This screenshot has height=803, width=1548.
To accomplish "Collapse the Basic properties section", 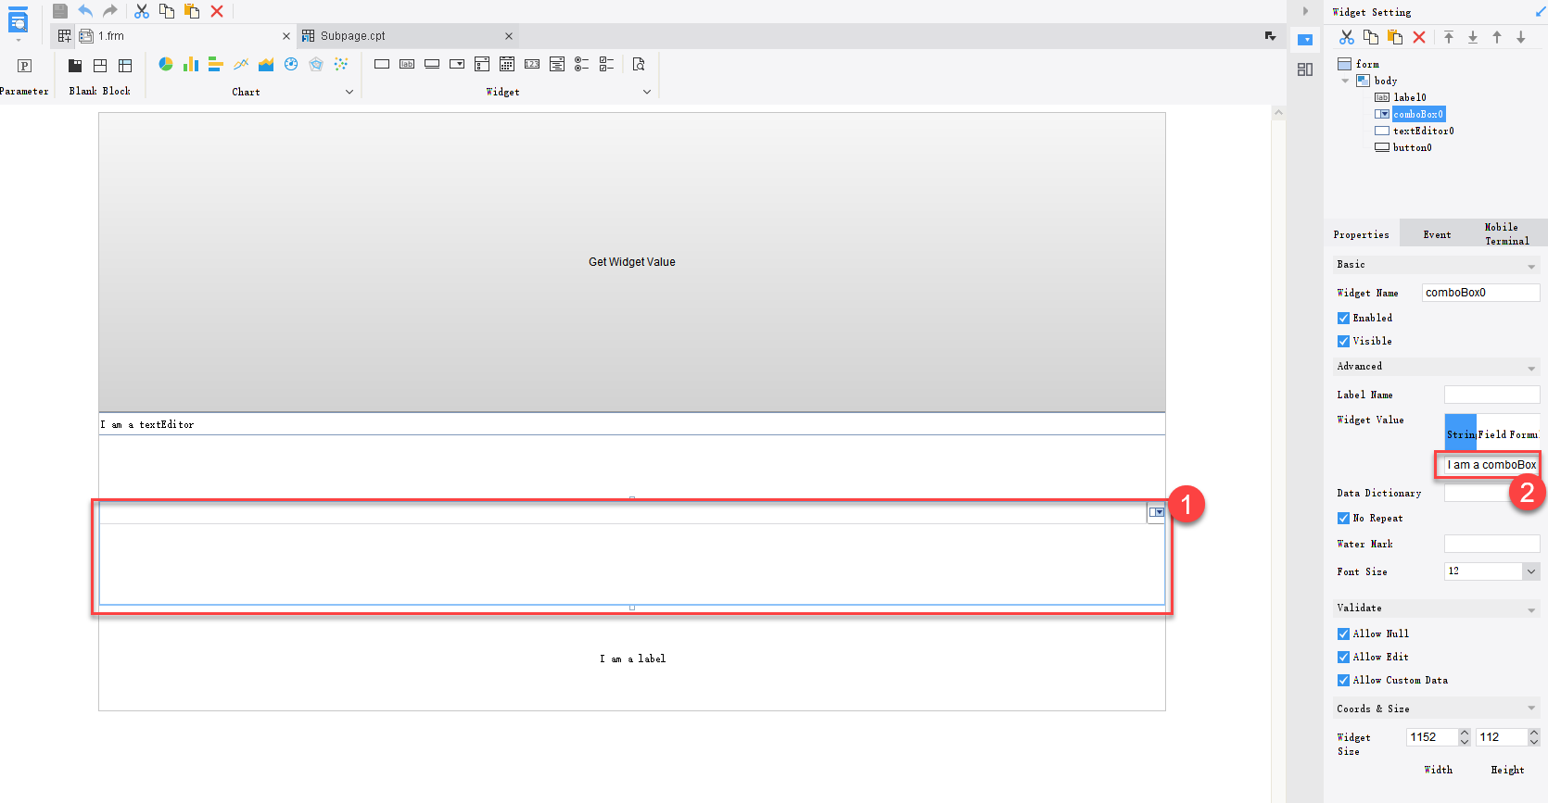I will [x=1531, y=266].
